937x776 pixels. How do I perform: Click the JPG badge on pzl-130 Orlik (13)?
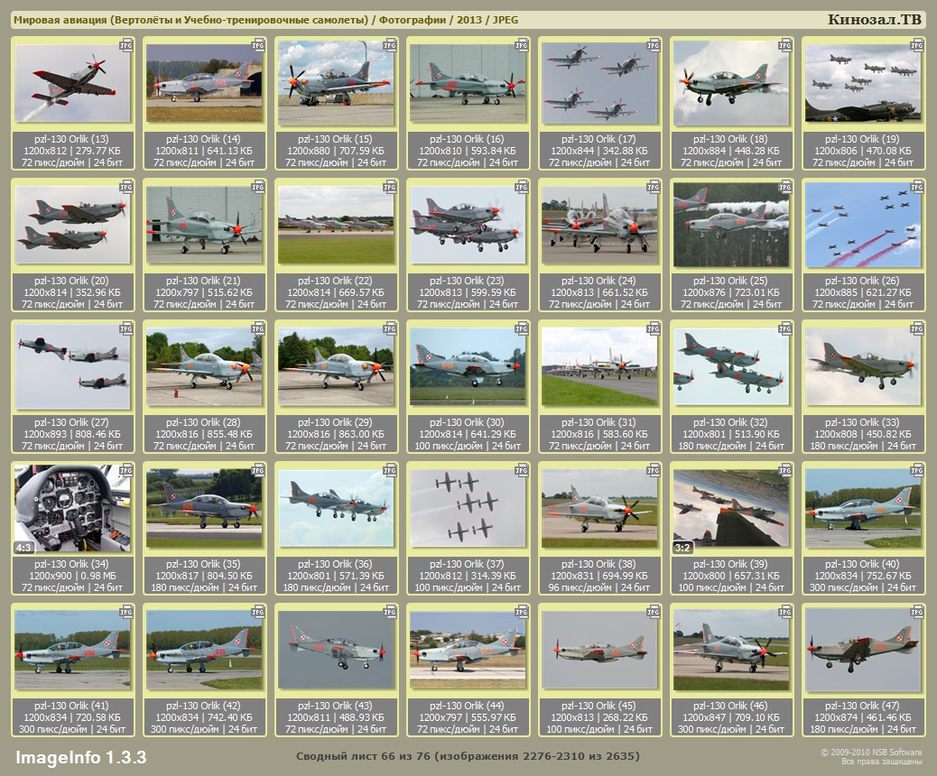tap(127, 44)
